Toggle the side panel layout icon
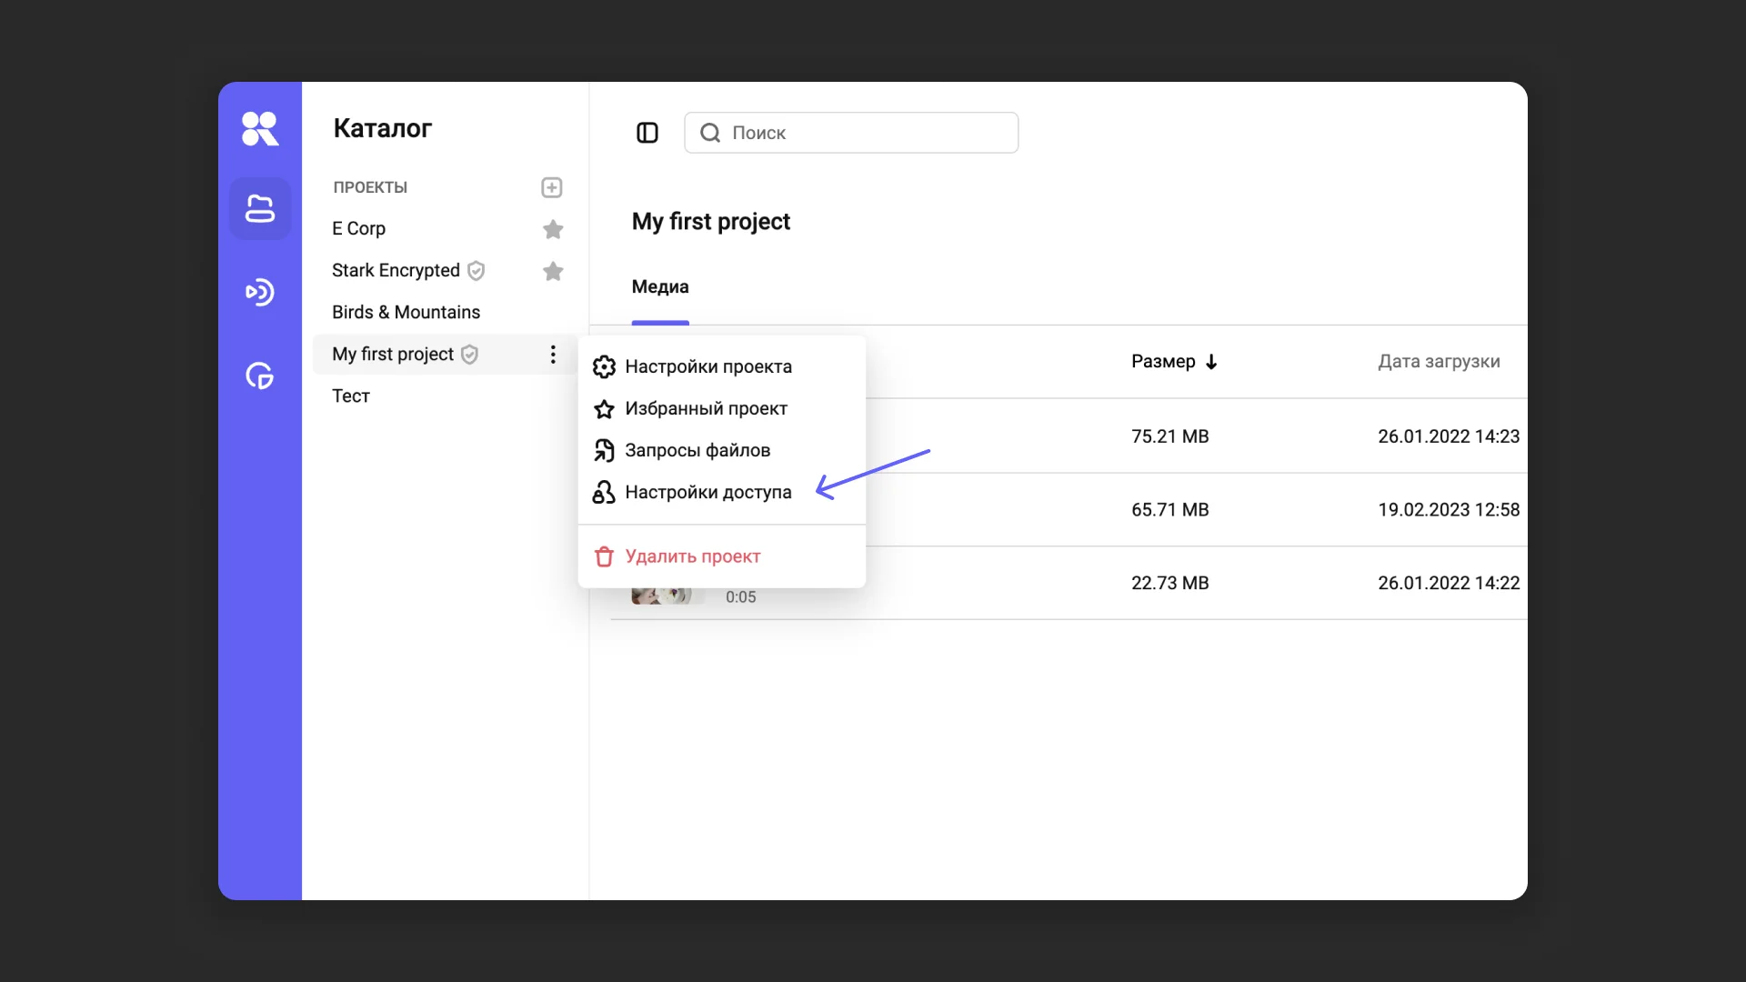The width and height of the screenshot is (1746, 982). pos(647,133)
